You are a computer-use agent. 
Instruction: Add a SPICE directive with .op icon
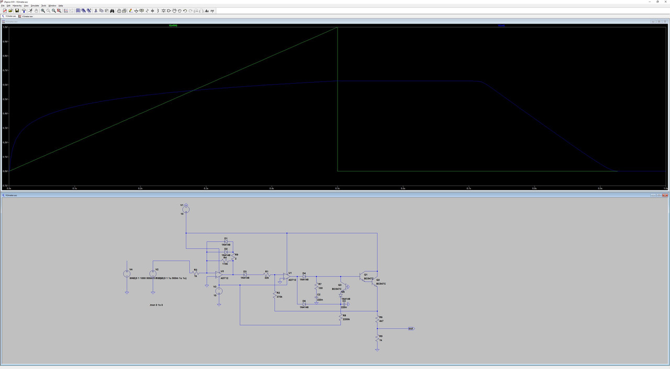(212, 10)
